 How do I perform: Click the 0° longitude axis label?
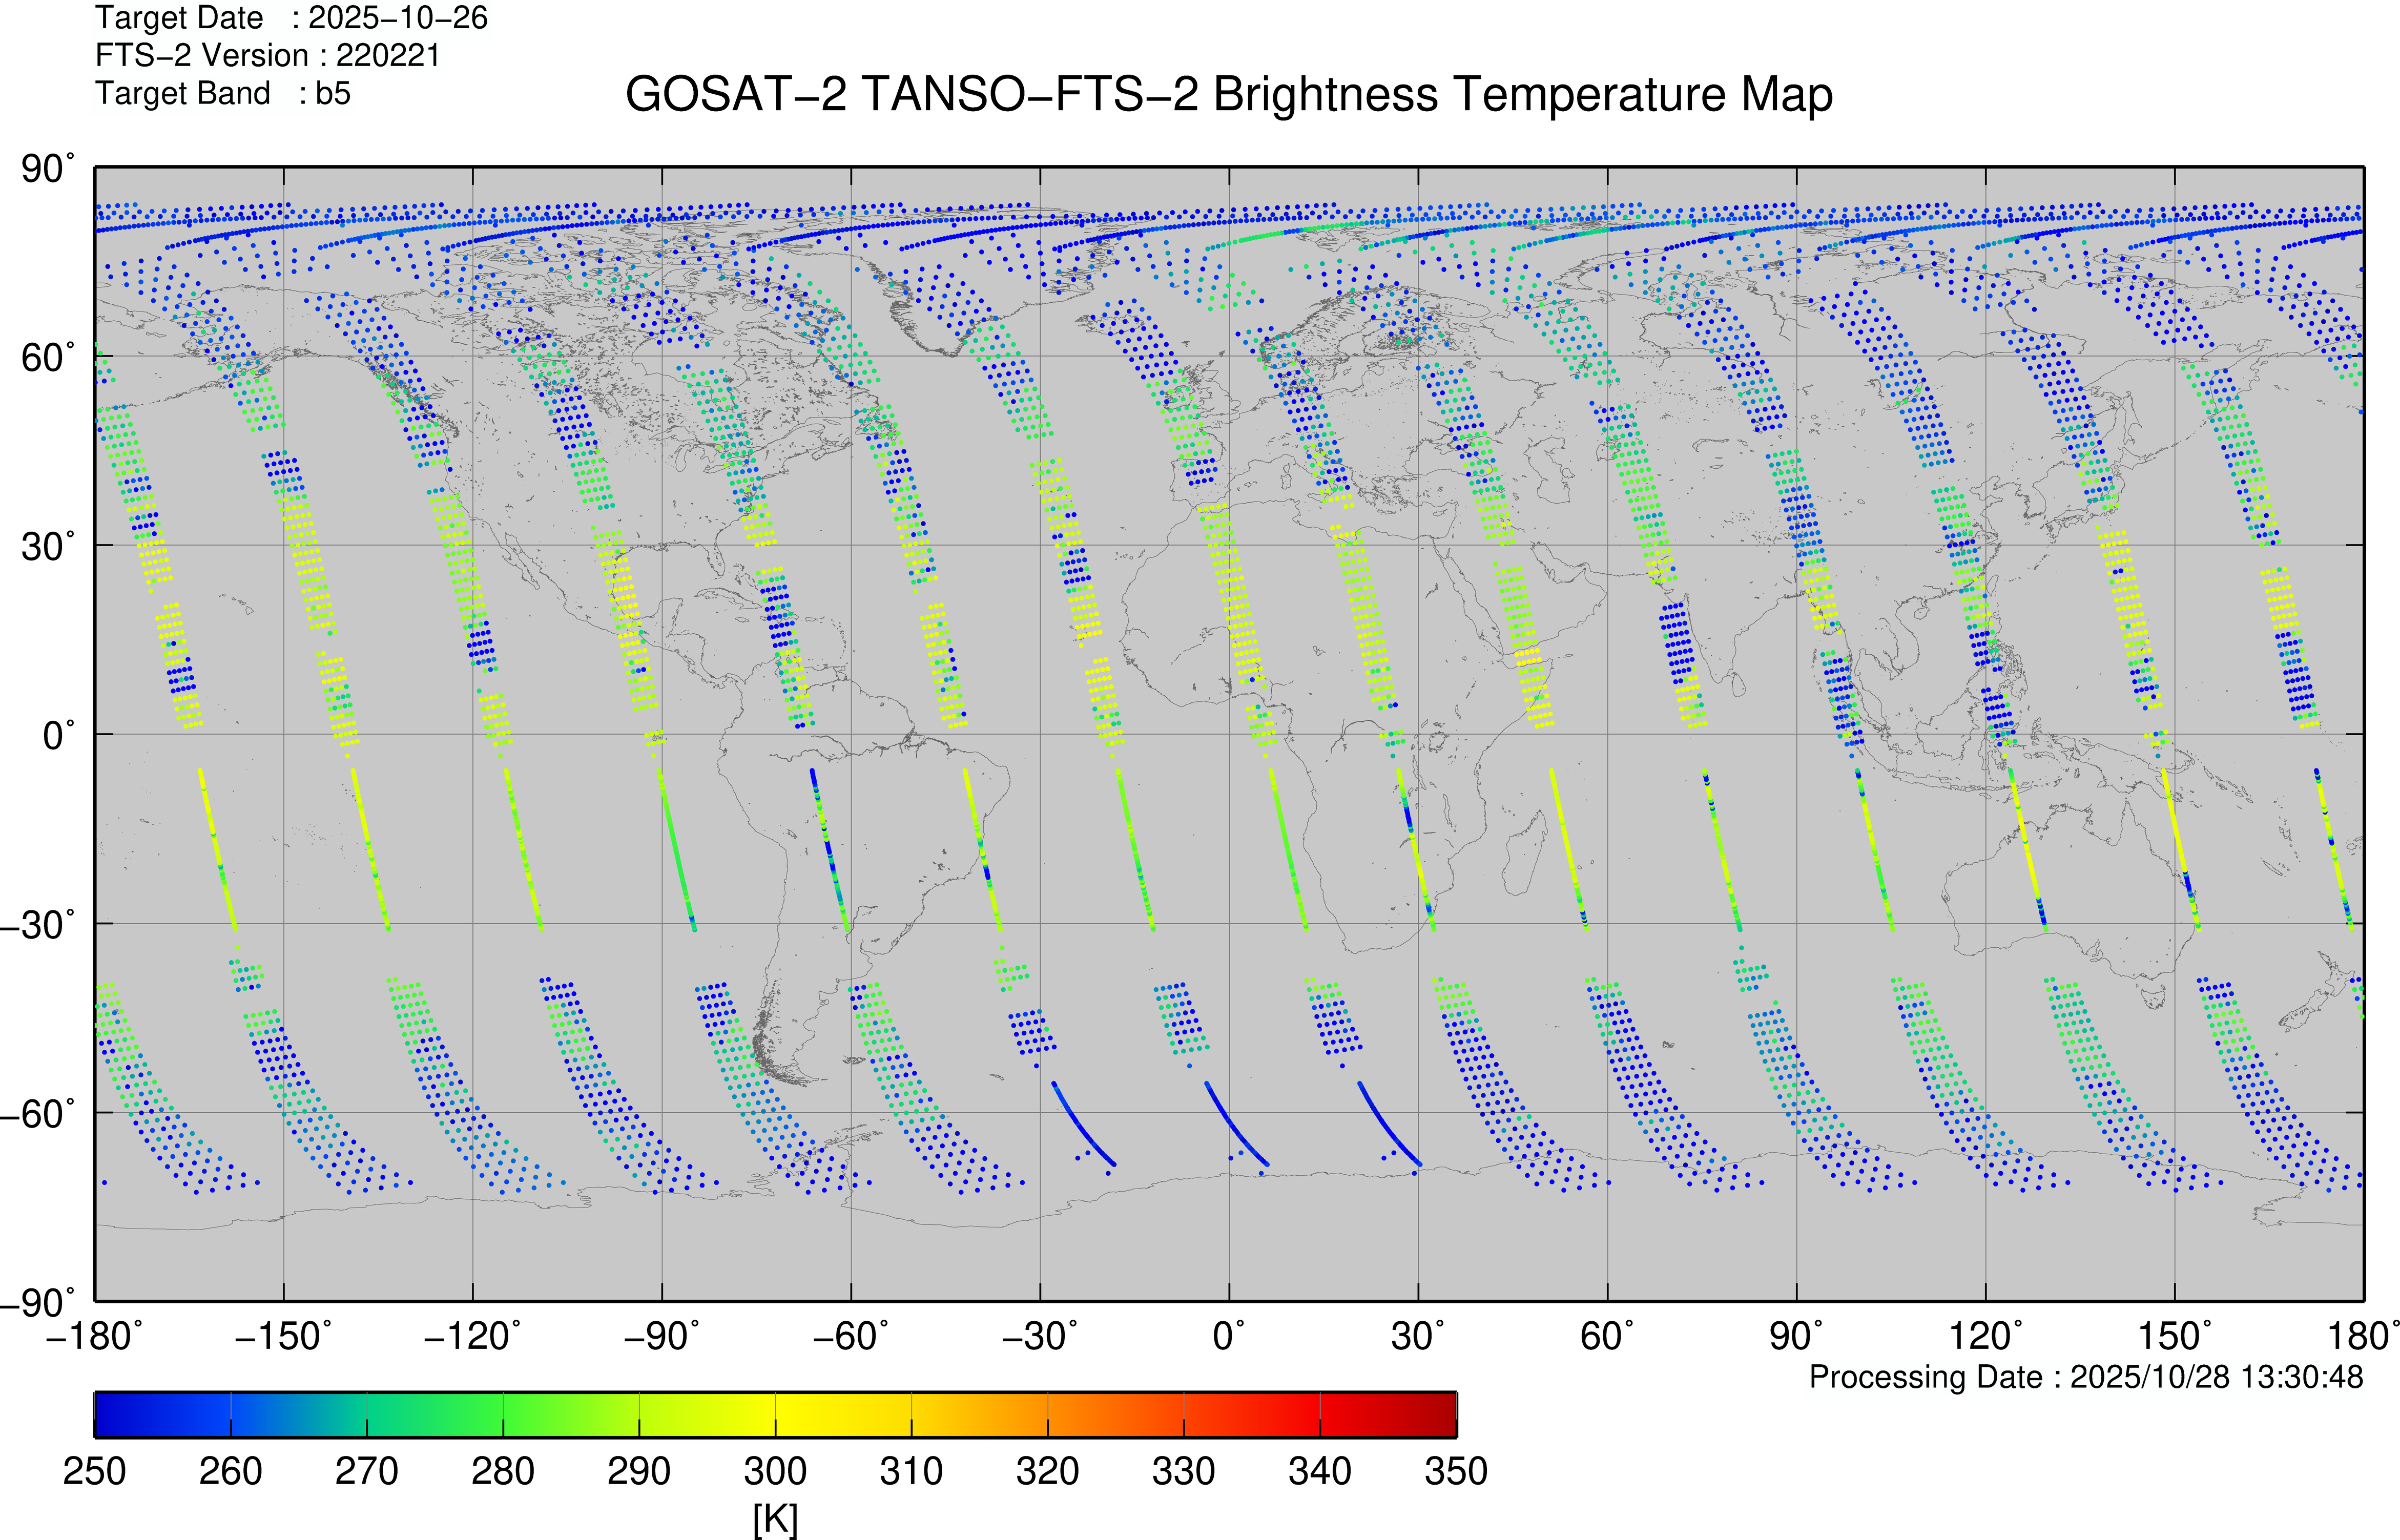(x=1229, y=1336)
